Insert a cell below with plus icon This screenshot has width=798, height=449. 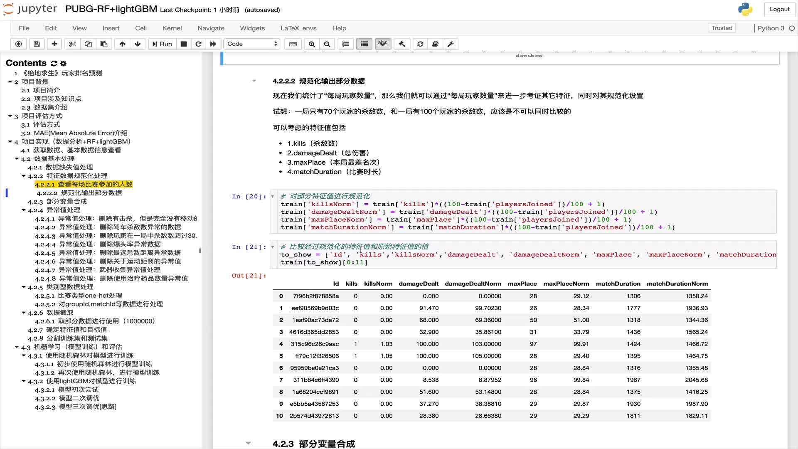pos(54,44)
